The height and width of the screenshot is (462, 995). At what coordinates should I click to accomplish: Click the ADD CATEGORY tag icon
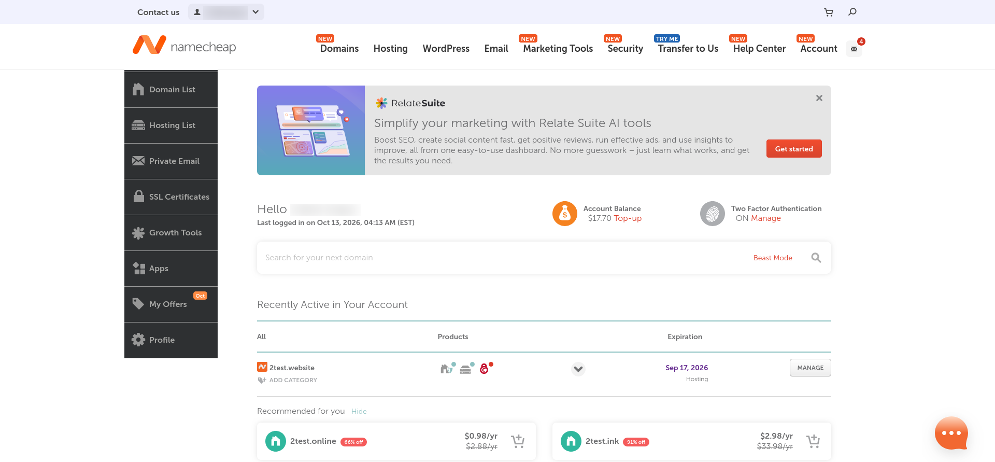[262, 380]
